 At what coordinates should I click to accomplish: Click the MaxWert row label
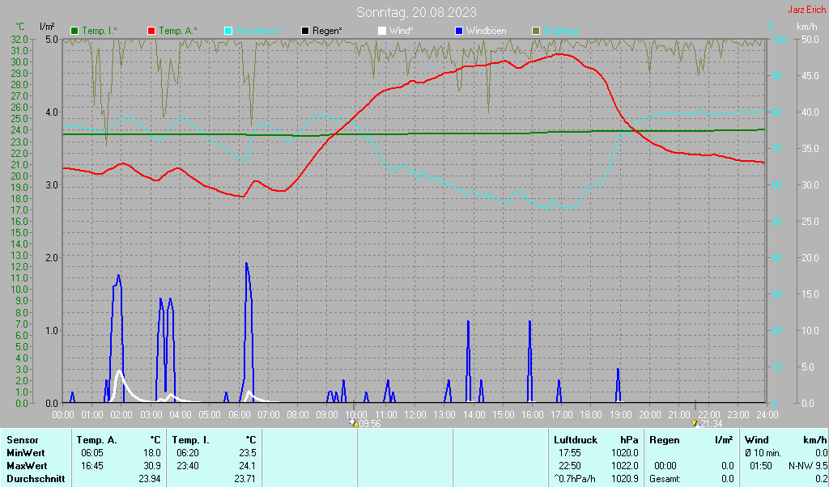[x=27, y=466]
